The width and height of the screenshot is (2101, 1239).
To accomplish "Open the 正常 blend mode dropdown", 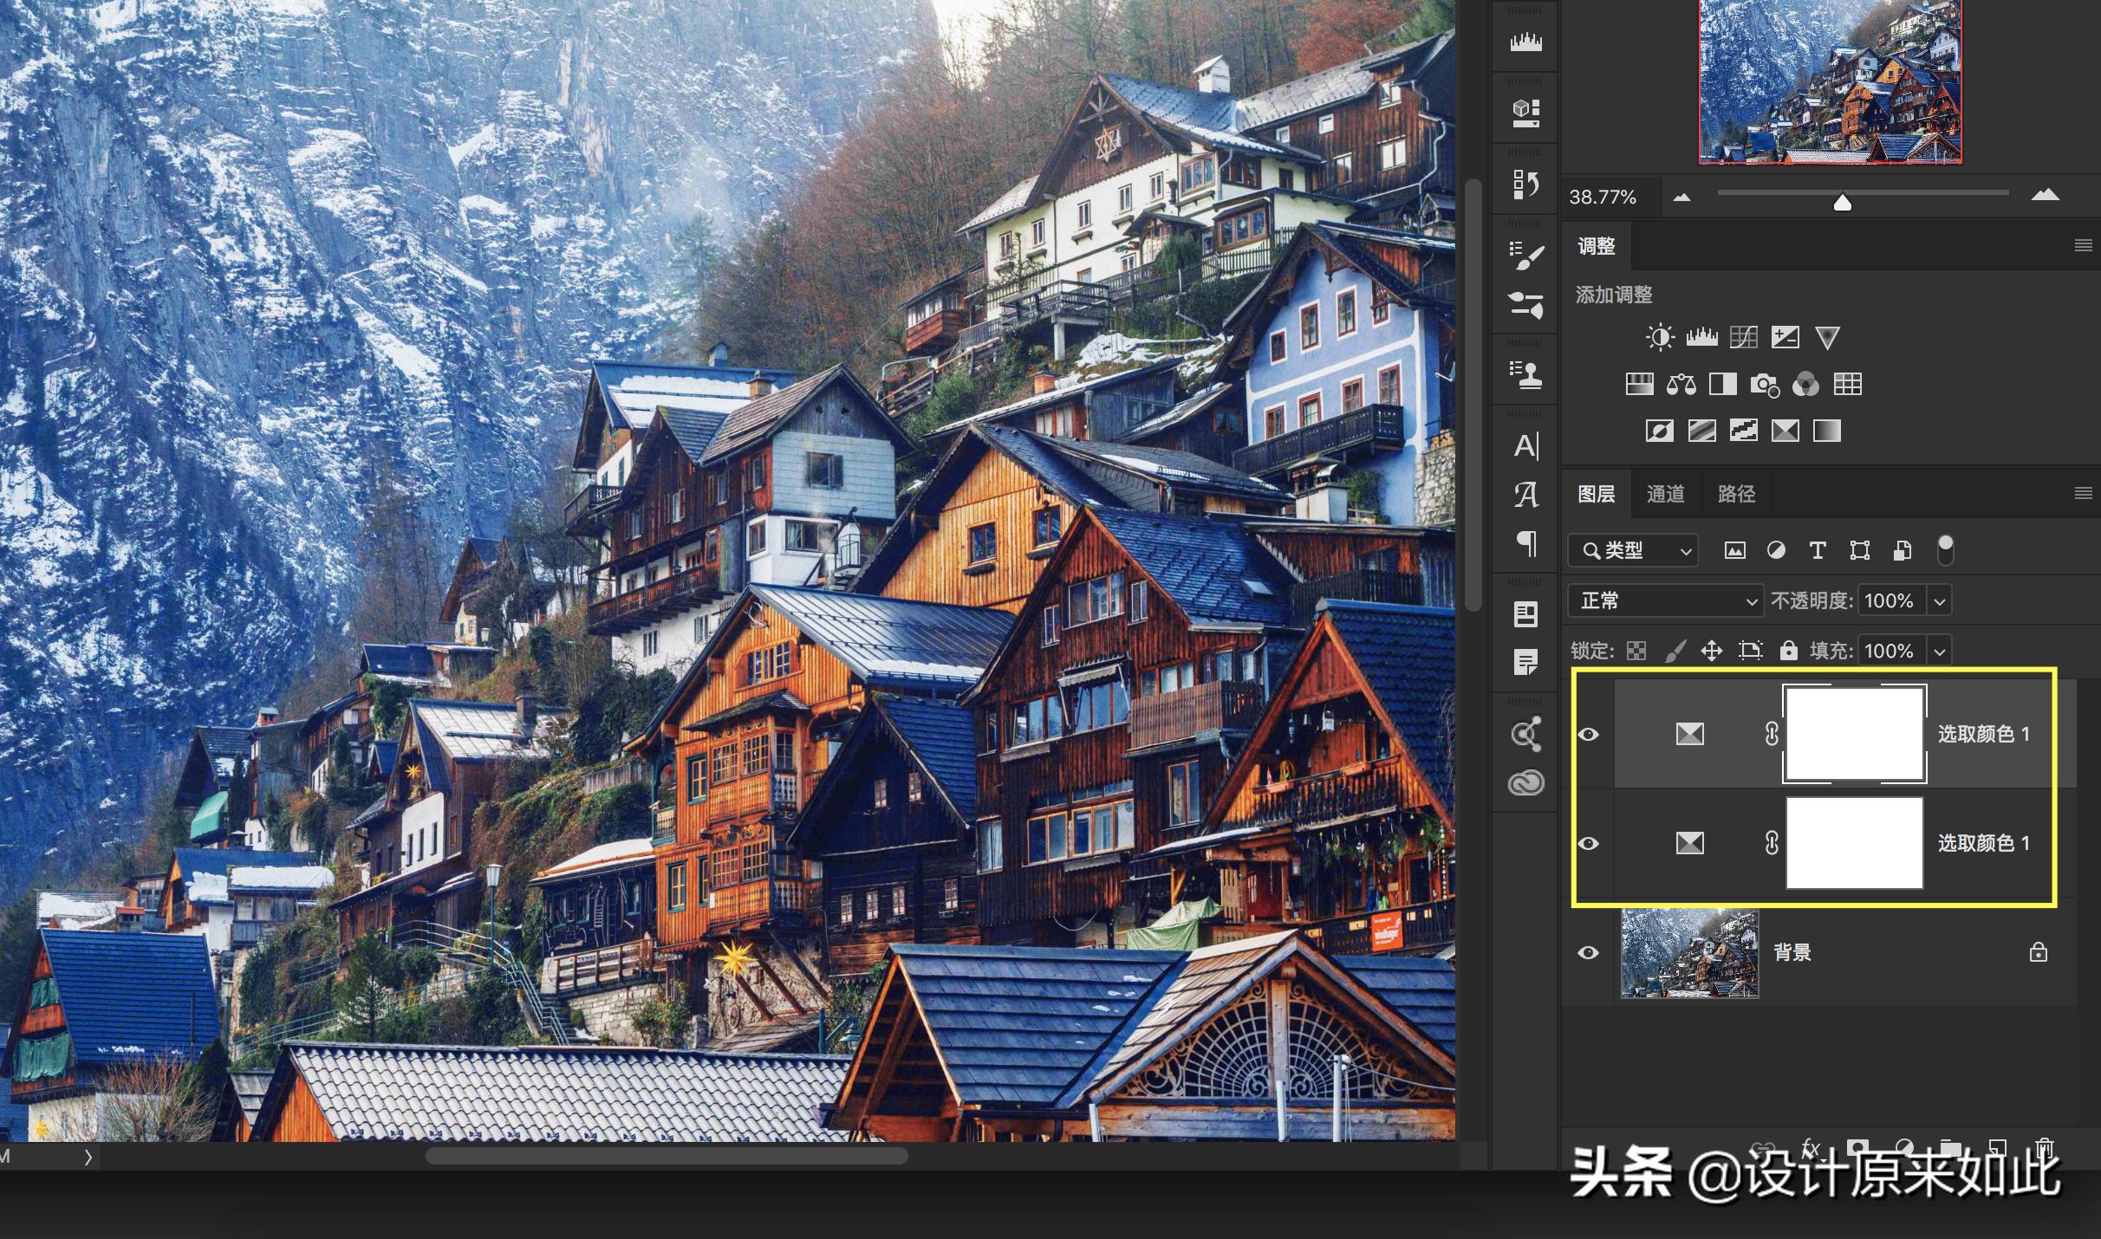I will pyautogui.click(x=1665, y=600).
